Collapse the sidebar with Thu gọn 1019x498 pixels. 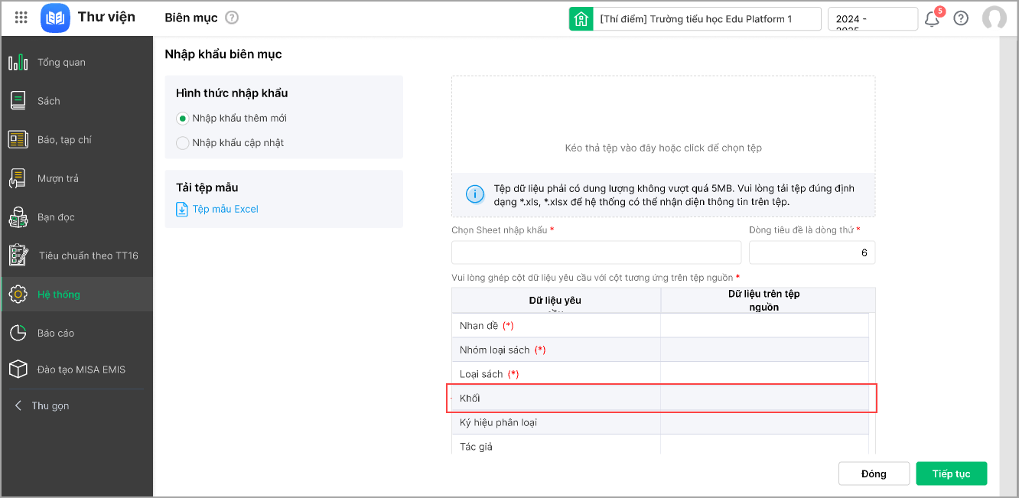pyautogui.click(x=50, y=406)
